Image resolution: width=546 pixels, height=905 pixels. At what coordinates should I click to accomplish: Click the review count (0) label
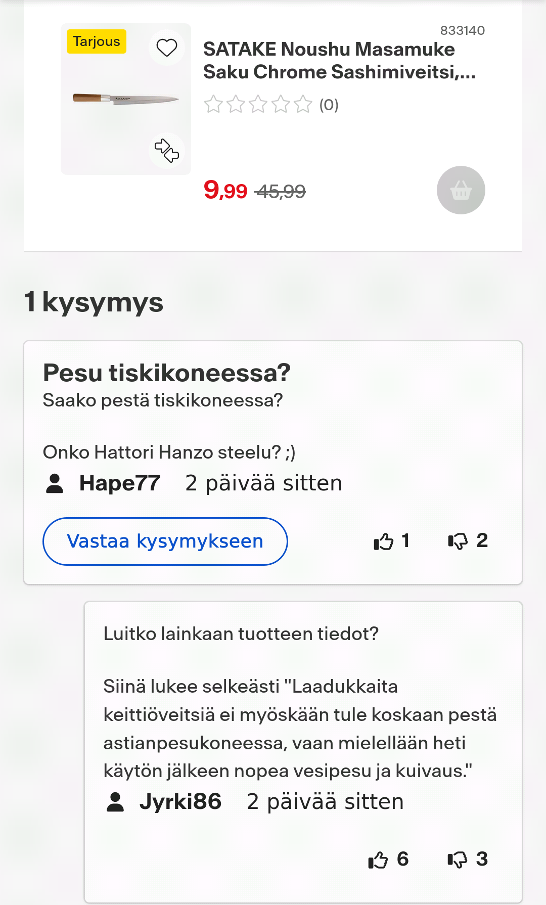point(329,105)
